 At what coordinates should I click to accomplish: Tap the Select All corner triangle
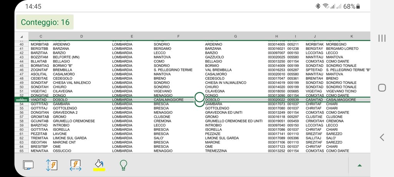(x=21, y=36)
